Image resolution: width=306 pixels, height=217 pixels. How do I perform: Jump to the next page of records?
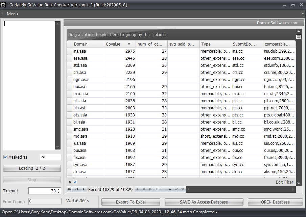[x=144, y=189]
